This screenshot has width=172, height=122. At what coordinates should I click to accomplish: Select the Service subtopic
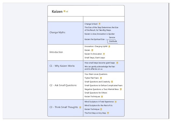pos(112,38)
